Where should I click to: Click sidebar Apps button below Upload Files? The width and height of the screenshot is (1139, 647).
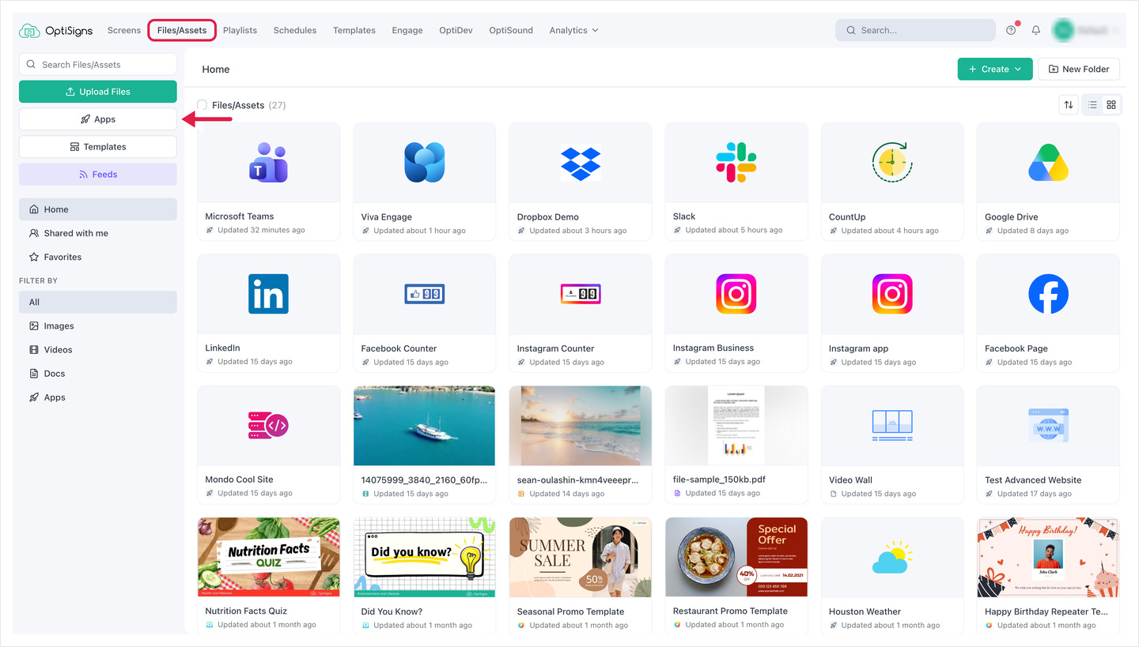[98, 119]
